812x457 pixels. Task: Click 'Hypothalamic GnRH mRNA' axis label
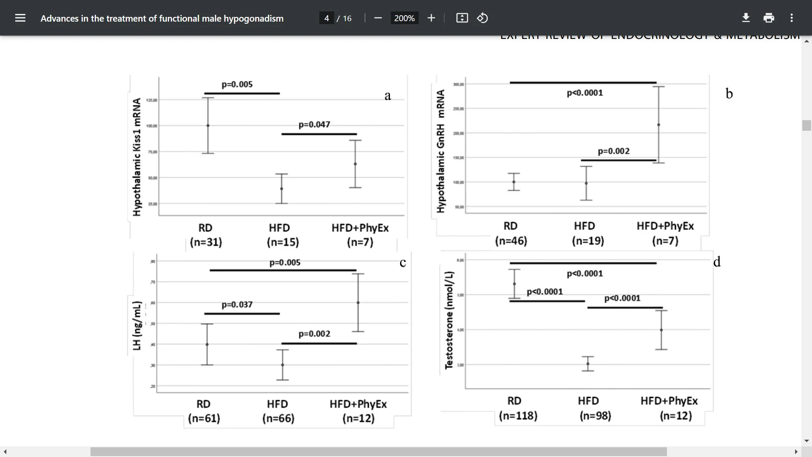[441, 151]
